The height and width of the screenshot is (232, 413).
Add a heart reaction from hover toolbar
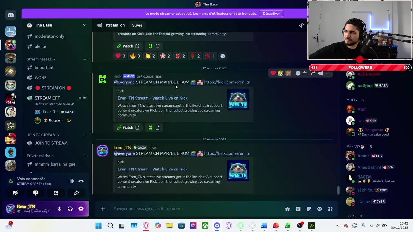point(273,73)
